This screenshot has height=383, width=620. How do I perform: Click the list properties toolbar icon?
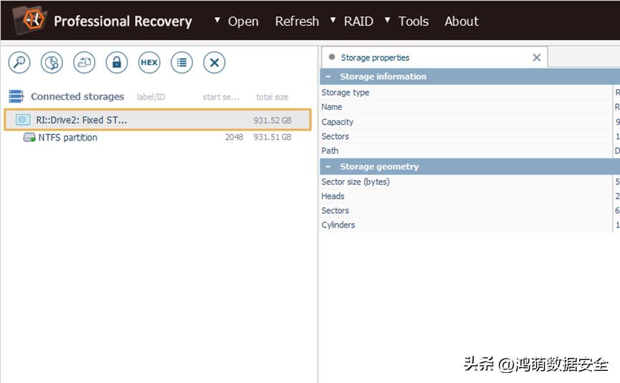tap(182, 62)
